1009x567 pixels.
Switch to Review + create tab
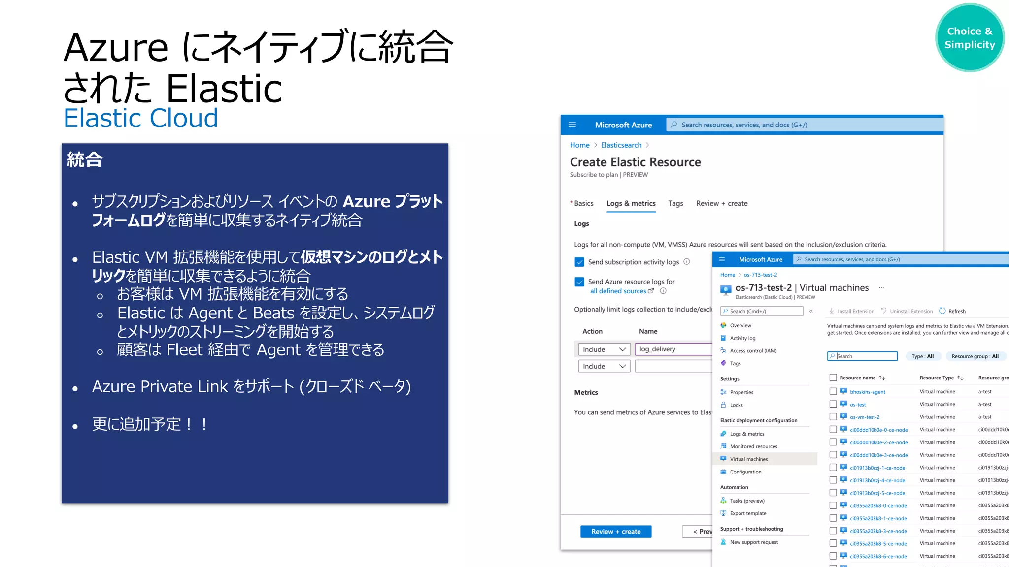722,203
